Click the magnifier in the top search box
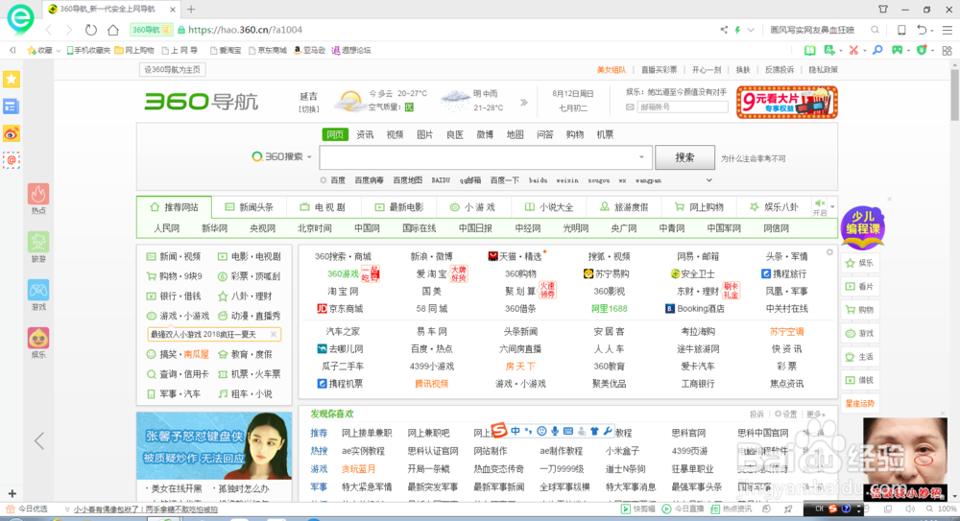This screenshot has height=521, width=960. coord(875,30)
